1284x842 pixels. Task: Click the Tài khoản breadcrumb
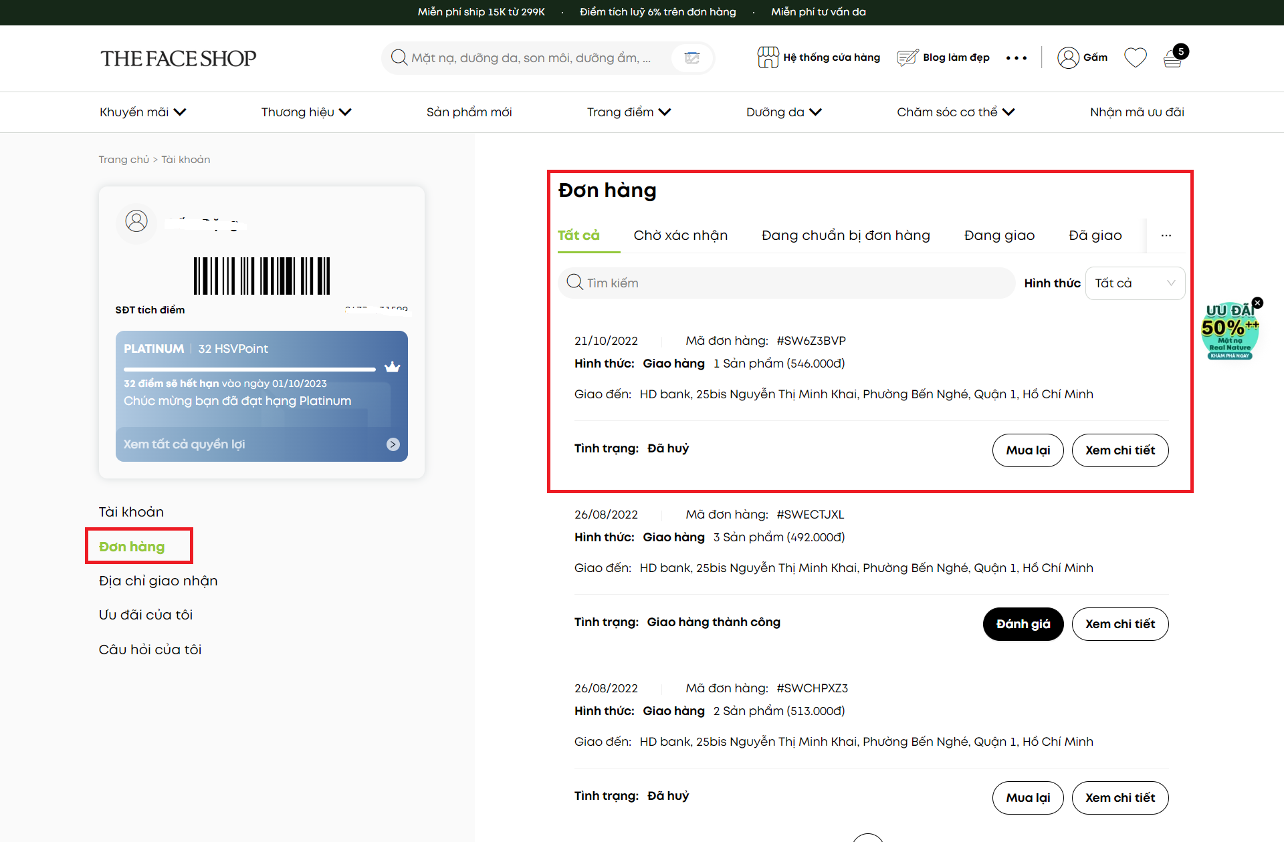186,160
